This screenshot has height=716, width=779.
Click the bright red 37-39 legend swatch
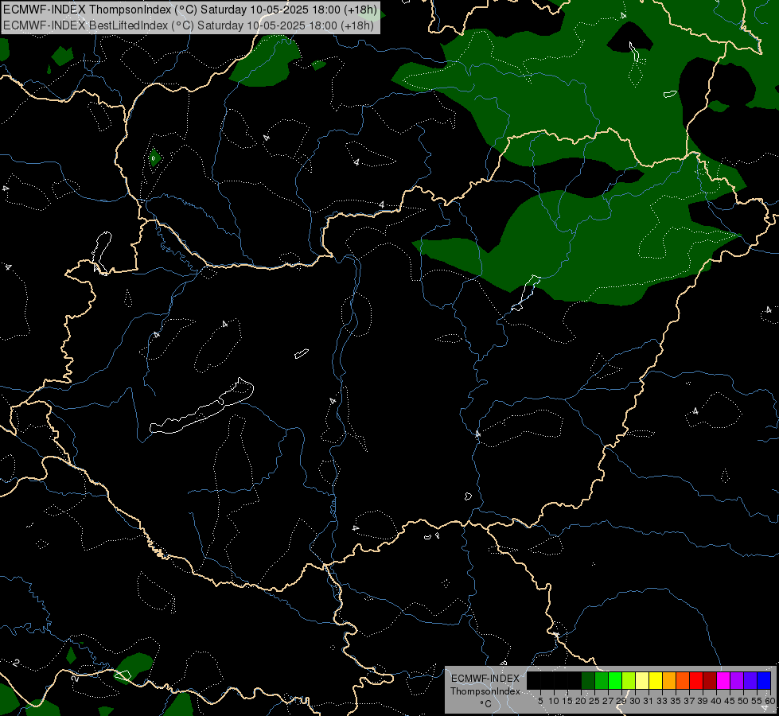pos(696,680)
